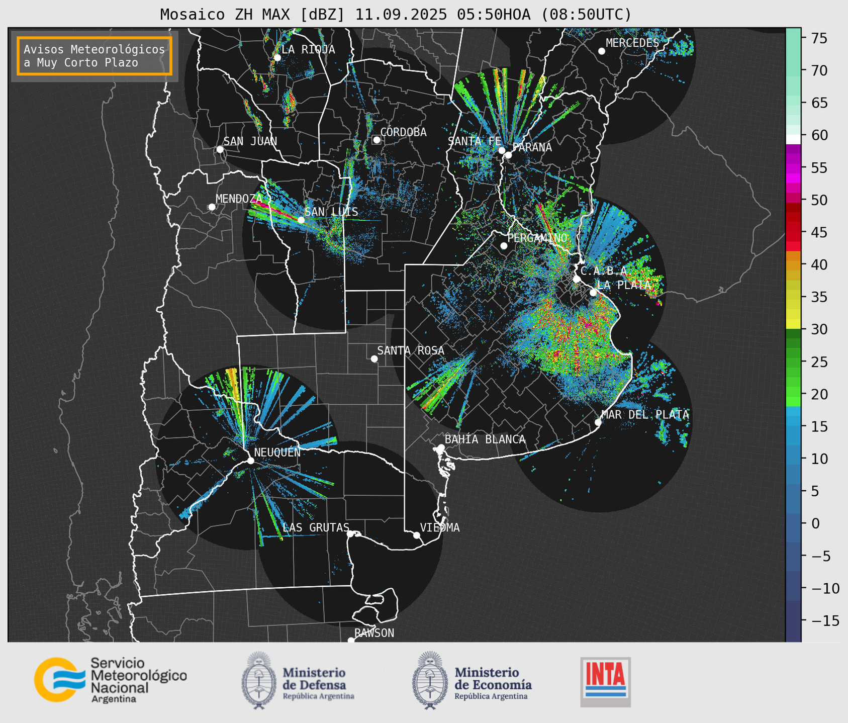This screenshot has width=848, height=723.
Task: Click the Mar del Plata city marker
Action: (598, 422)
